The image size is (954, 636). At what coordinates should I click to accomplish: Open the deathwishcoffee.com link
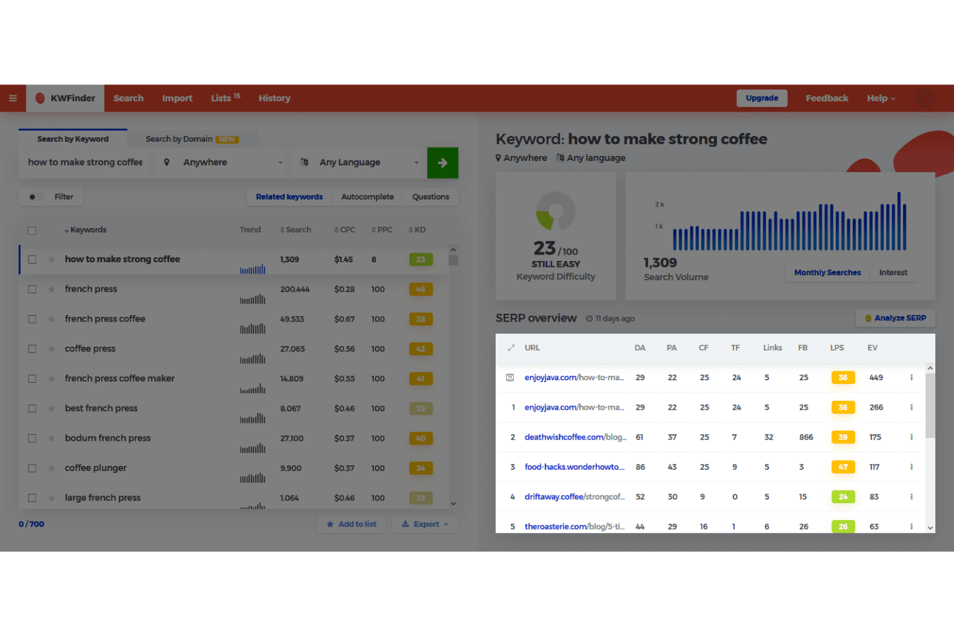click(574, 437)
